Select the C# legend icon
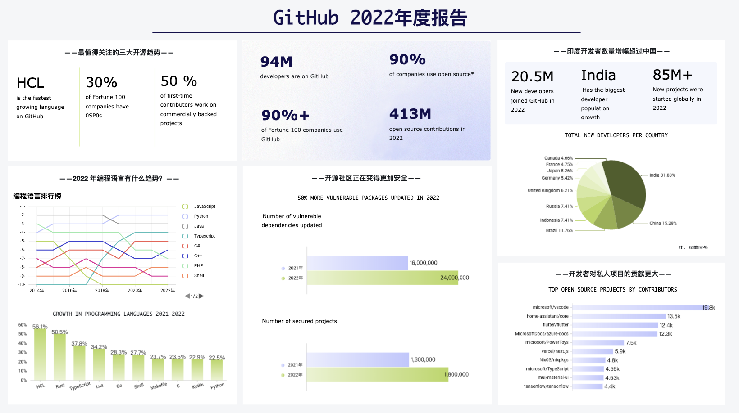Screen dimensions: 739x413 click(185, 246)
